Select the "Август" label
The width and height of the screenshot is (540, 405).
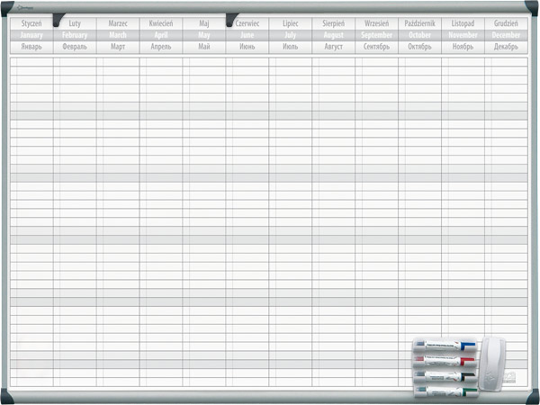click(x=333, y=47)
